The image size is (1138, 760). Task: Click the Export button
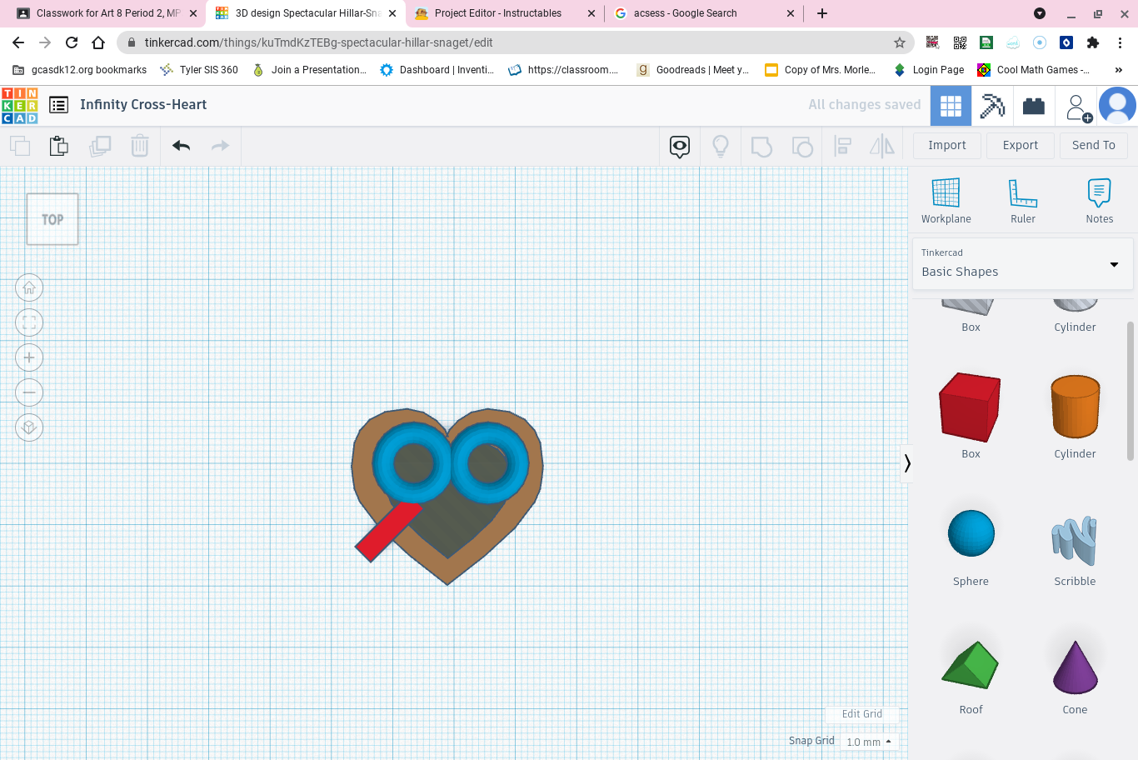coord(1021,145)
